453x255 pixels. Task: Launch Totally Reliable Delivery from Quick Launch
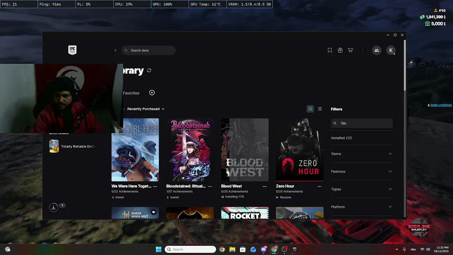click(73, 146)
